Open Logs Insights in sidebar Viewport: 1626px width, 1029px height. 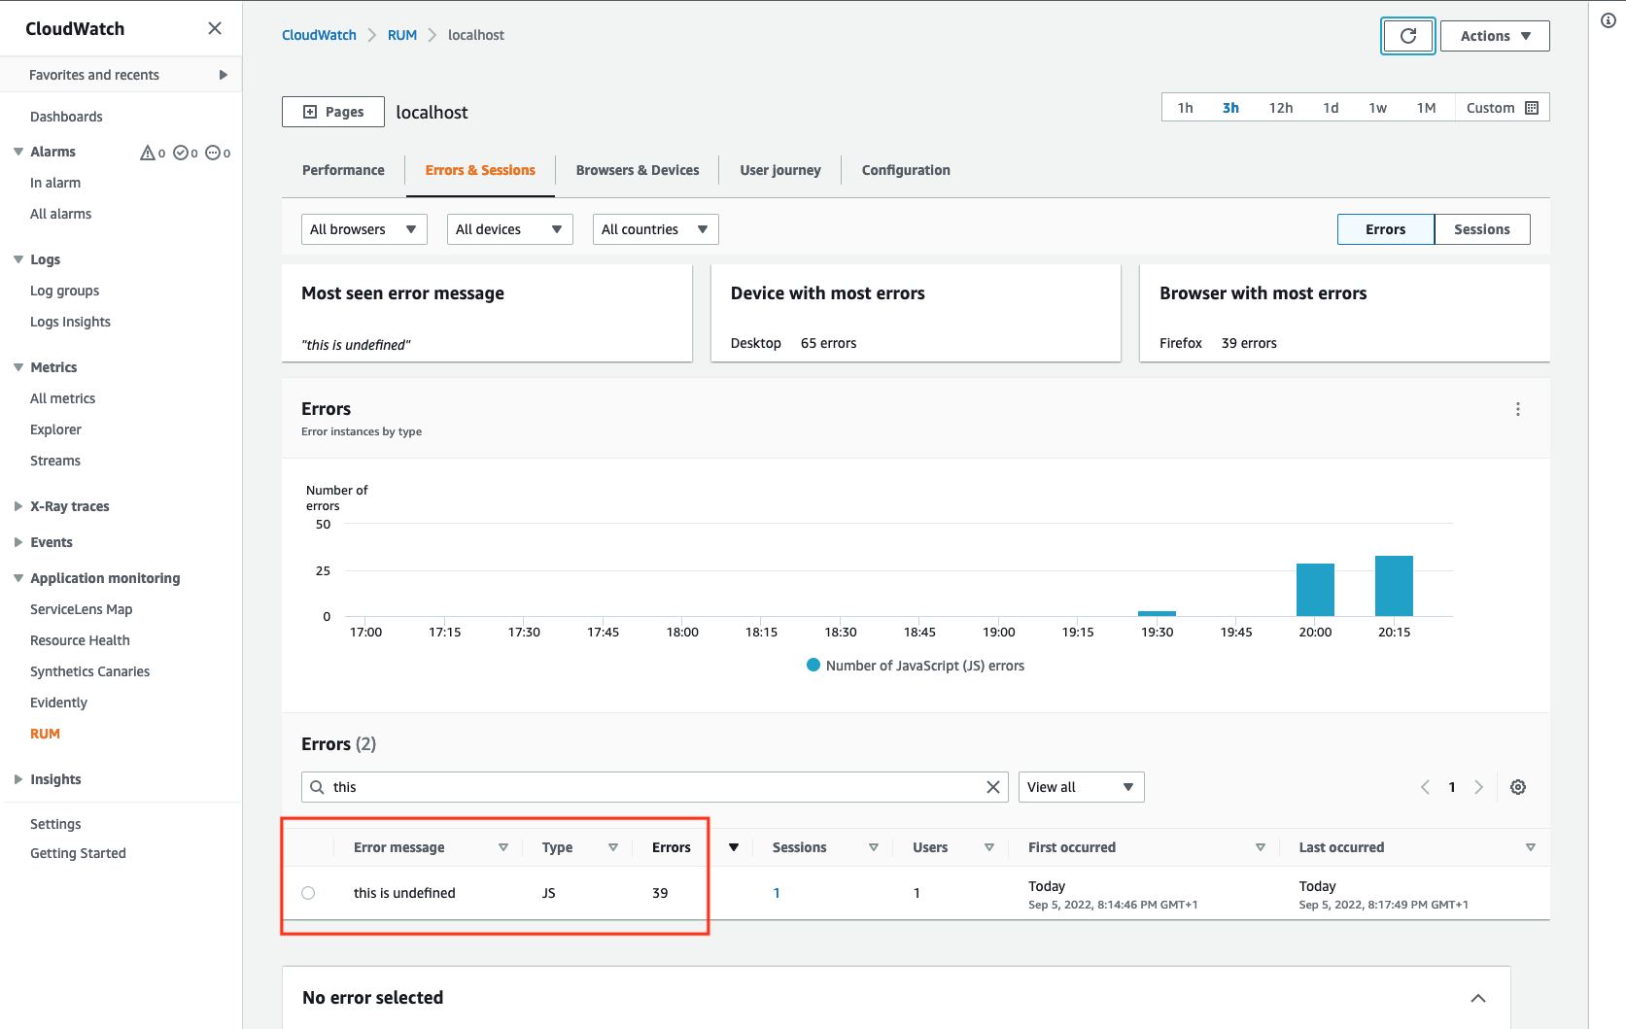click(70, 322)
